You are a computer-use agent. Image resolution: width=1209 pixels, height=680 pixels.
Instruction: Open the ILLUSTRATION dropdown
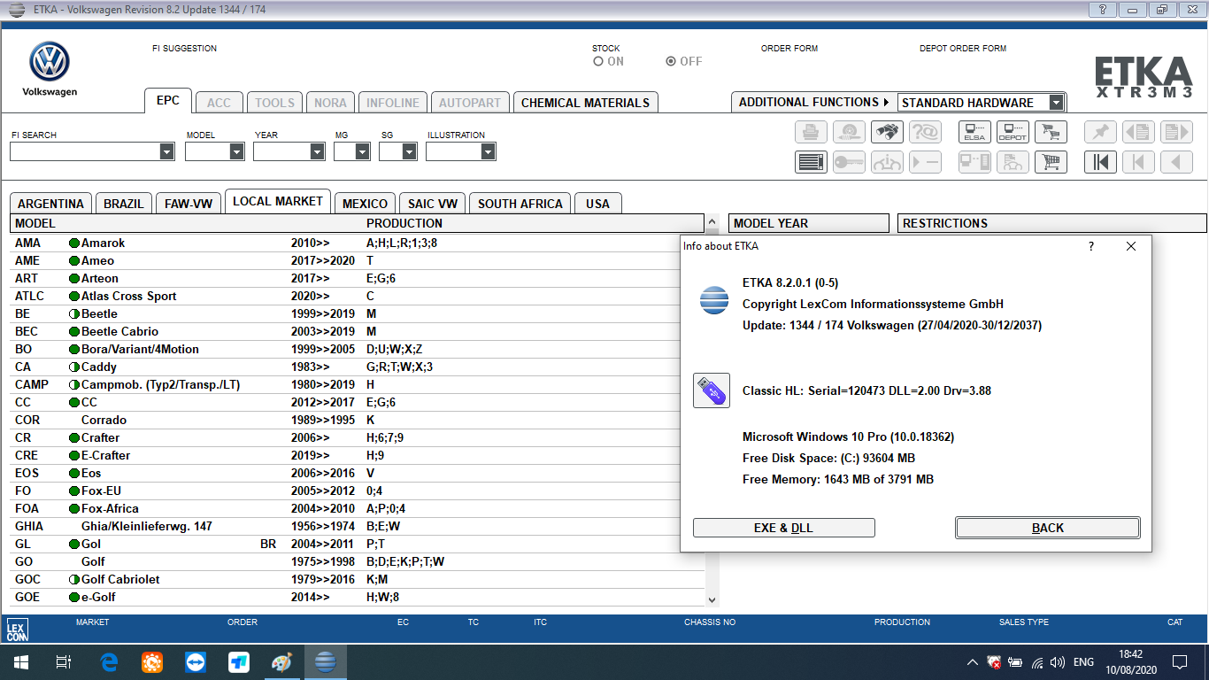coord(488,151)
